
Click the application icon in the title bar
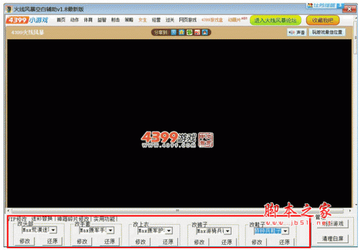(9, 9)
